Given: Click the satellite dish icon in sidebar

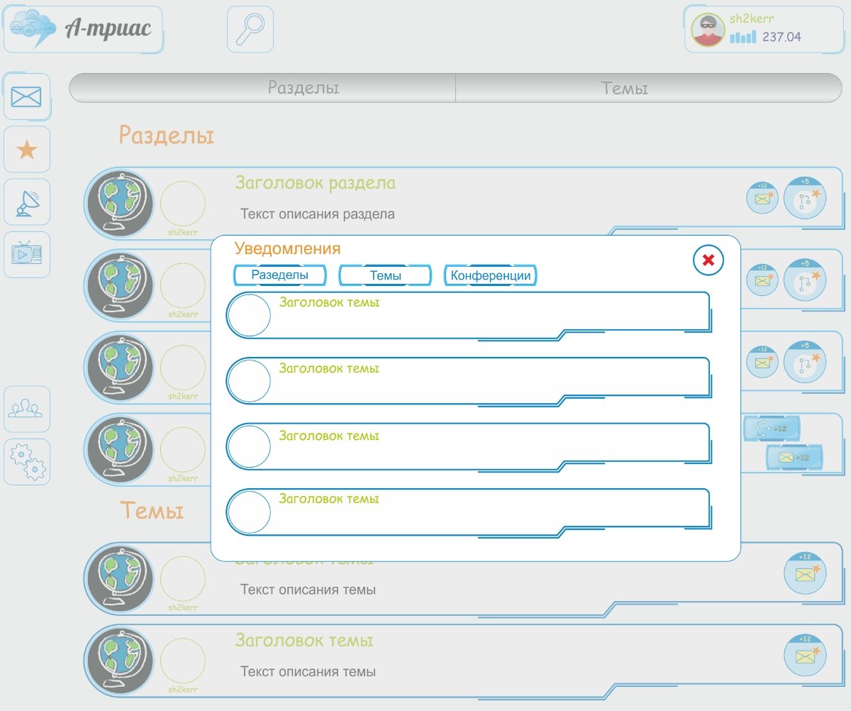Looking at the screenshot, I should coord(27,202).
